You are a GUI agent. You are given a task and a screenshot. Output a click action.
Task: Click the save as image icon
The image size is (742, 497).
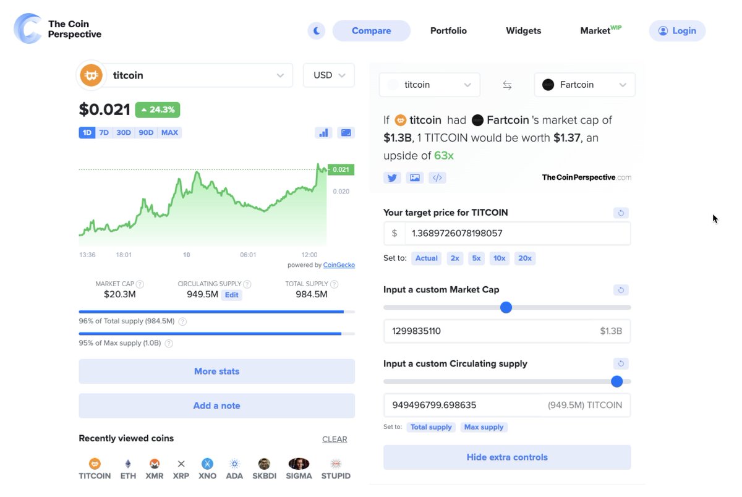(x=415, y=178)
